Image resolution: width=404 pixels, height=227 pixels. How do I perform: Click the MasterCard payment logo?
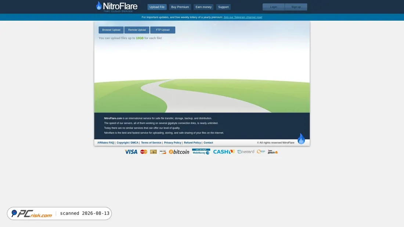[x=144, y=152]
